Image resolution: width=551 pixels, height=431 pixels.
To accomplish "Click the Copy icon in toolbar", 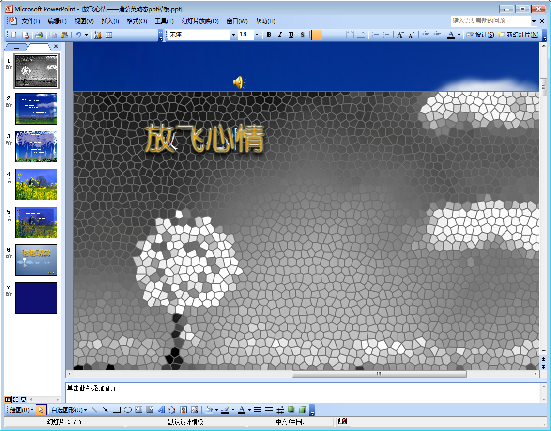I will tap(53, 35).
